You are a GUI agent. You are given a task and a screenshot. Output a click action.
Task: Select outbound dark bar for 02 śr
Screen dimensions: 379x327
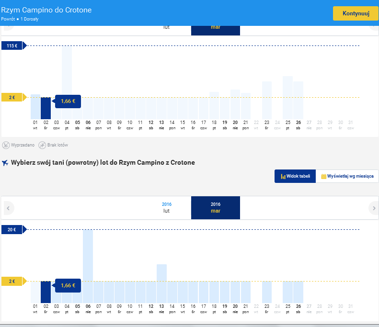[46, 108]
